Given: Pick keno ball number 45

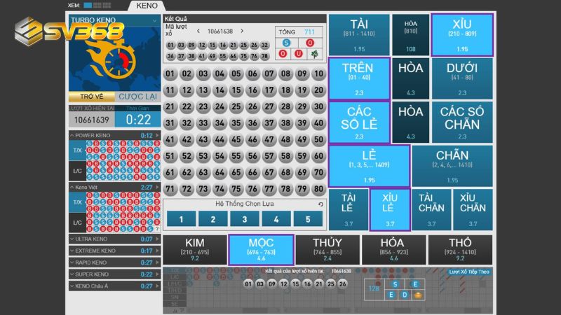Looking at the screenshot, I should tap(236, 139).
